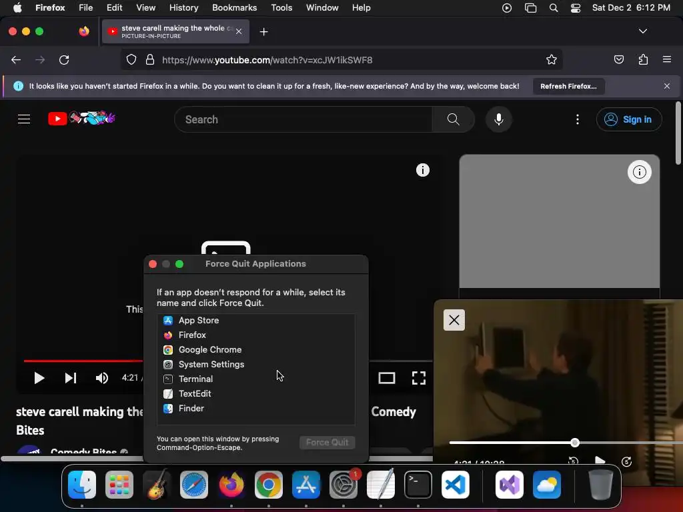
Task: Close the picture-in-picture window
Action: click(454, 320)
